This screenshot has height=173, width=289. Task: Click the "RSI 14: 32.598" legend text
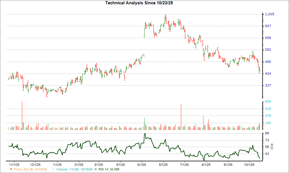point(109,169)
